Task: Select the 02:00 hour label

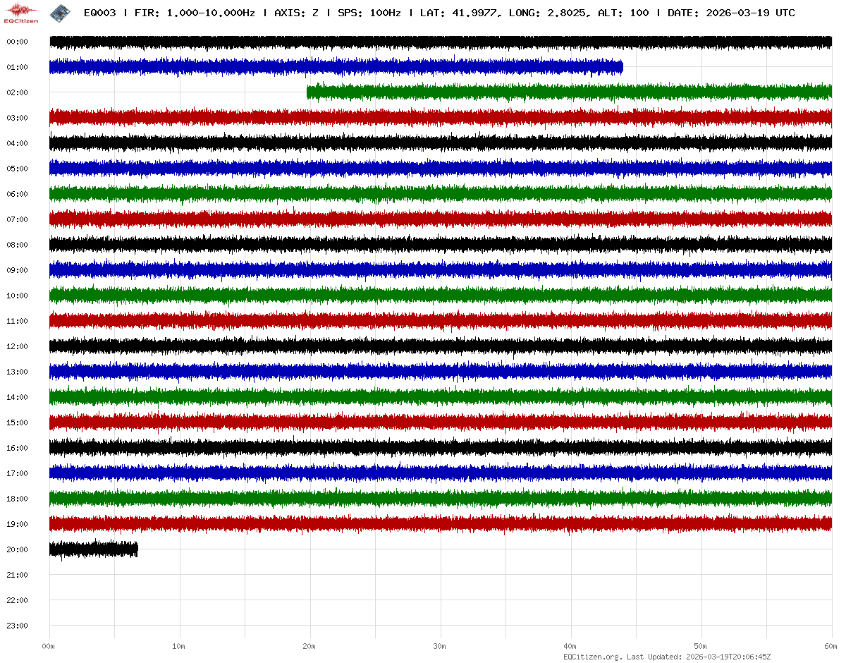Action: 16,92
